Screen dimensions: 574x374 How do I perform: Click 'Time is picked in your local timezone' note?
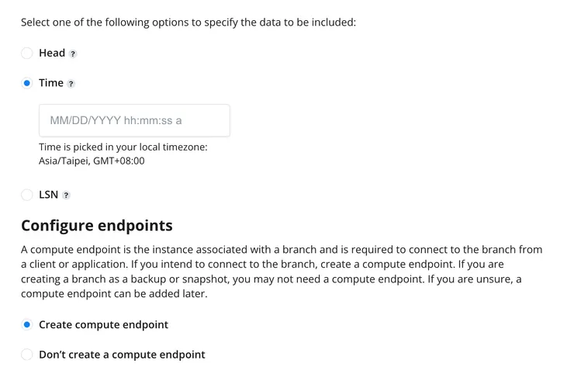pyautogui.click(x=123, y=147)
